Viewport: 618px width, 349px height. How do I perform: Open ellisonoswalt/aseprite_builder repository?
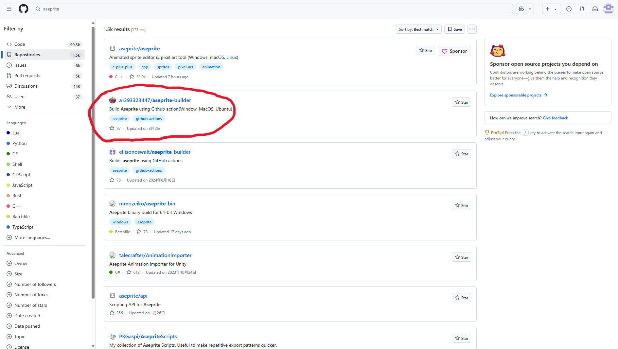(x=155, y=152)
